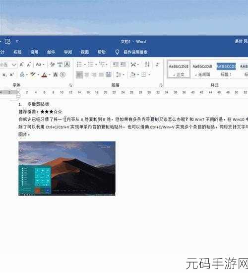Toggle Subscript formatting
The width and height of the screenshot is (248, 273).
click(4, 75)
